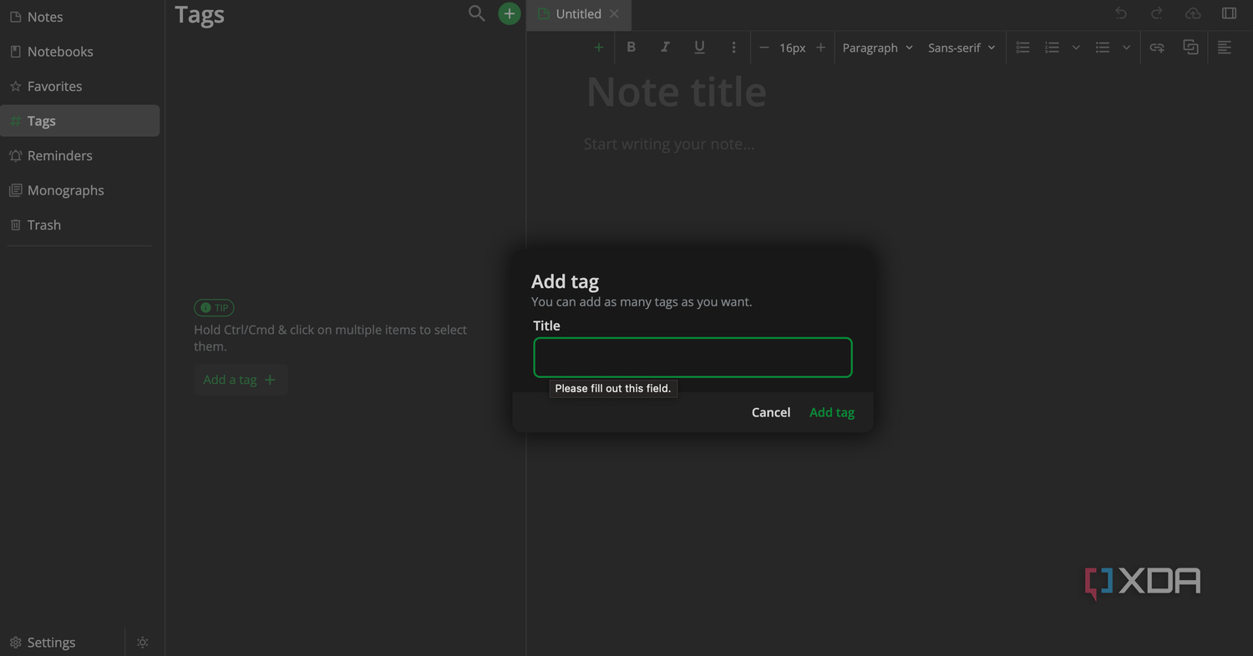Image resolution: width=1253 pixels, height=656 pixels.
Task: Click the undo arrow icon
Action: click(1121, 13)
